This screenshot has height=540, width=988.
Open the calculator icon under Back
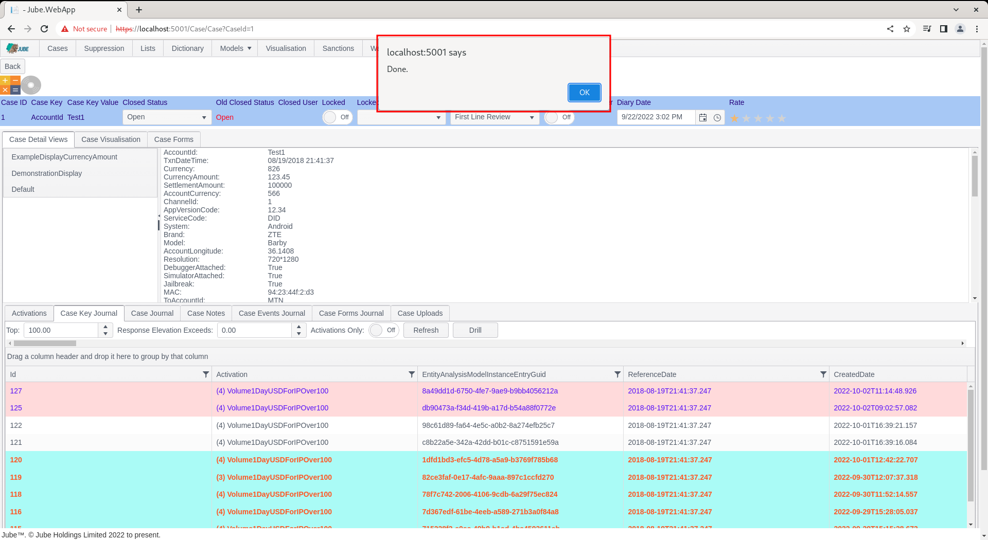10,85
